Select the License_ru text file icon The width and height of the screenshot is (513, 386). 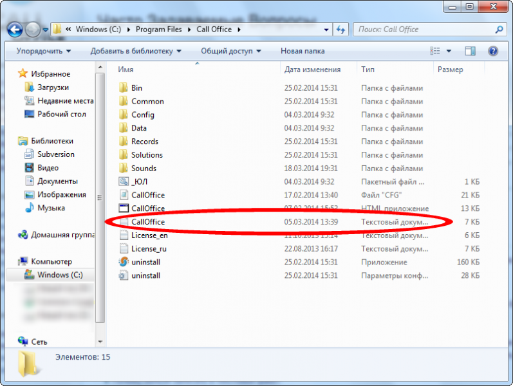point(124,248)
